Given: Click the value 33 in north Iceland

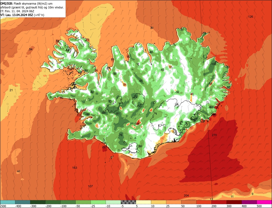Looking at the screenshot, I should coord(171,67).
